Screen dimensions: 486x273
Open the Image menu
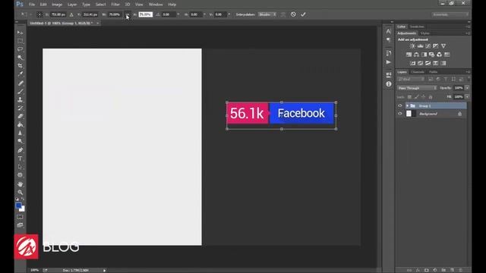[x=57, y=5]
